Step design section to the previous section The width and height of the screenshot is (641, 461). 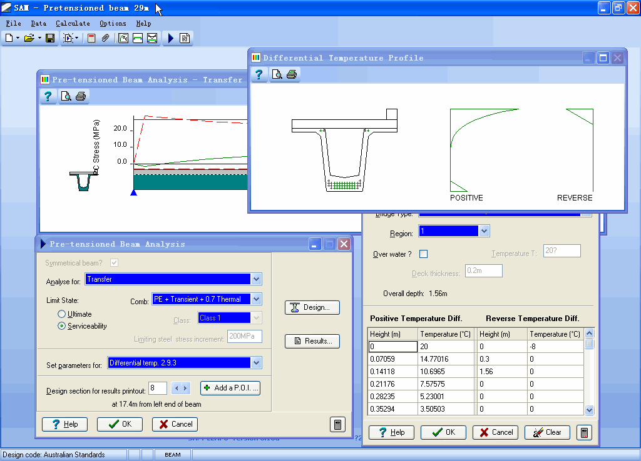click(x=177, y=388)
